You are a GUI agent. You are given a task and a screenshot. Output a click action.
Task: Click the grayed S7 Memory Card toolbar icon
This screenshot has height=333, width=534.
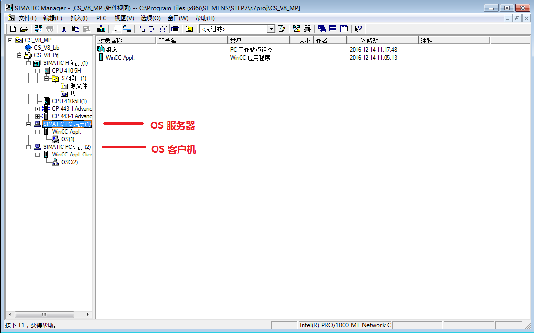point(50,29)
